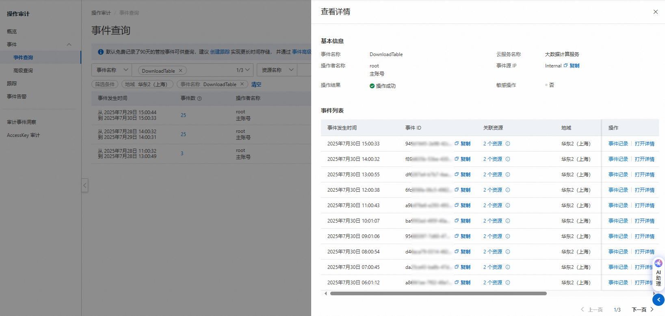
Task: Open 事件记录 for 12:00:38 row
Action: point(618,190)
